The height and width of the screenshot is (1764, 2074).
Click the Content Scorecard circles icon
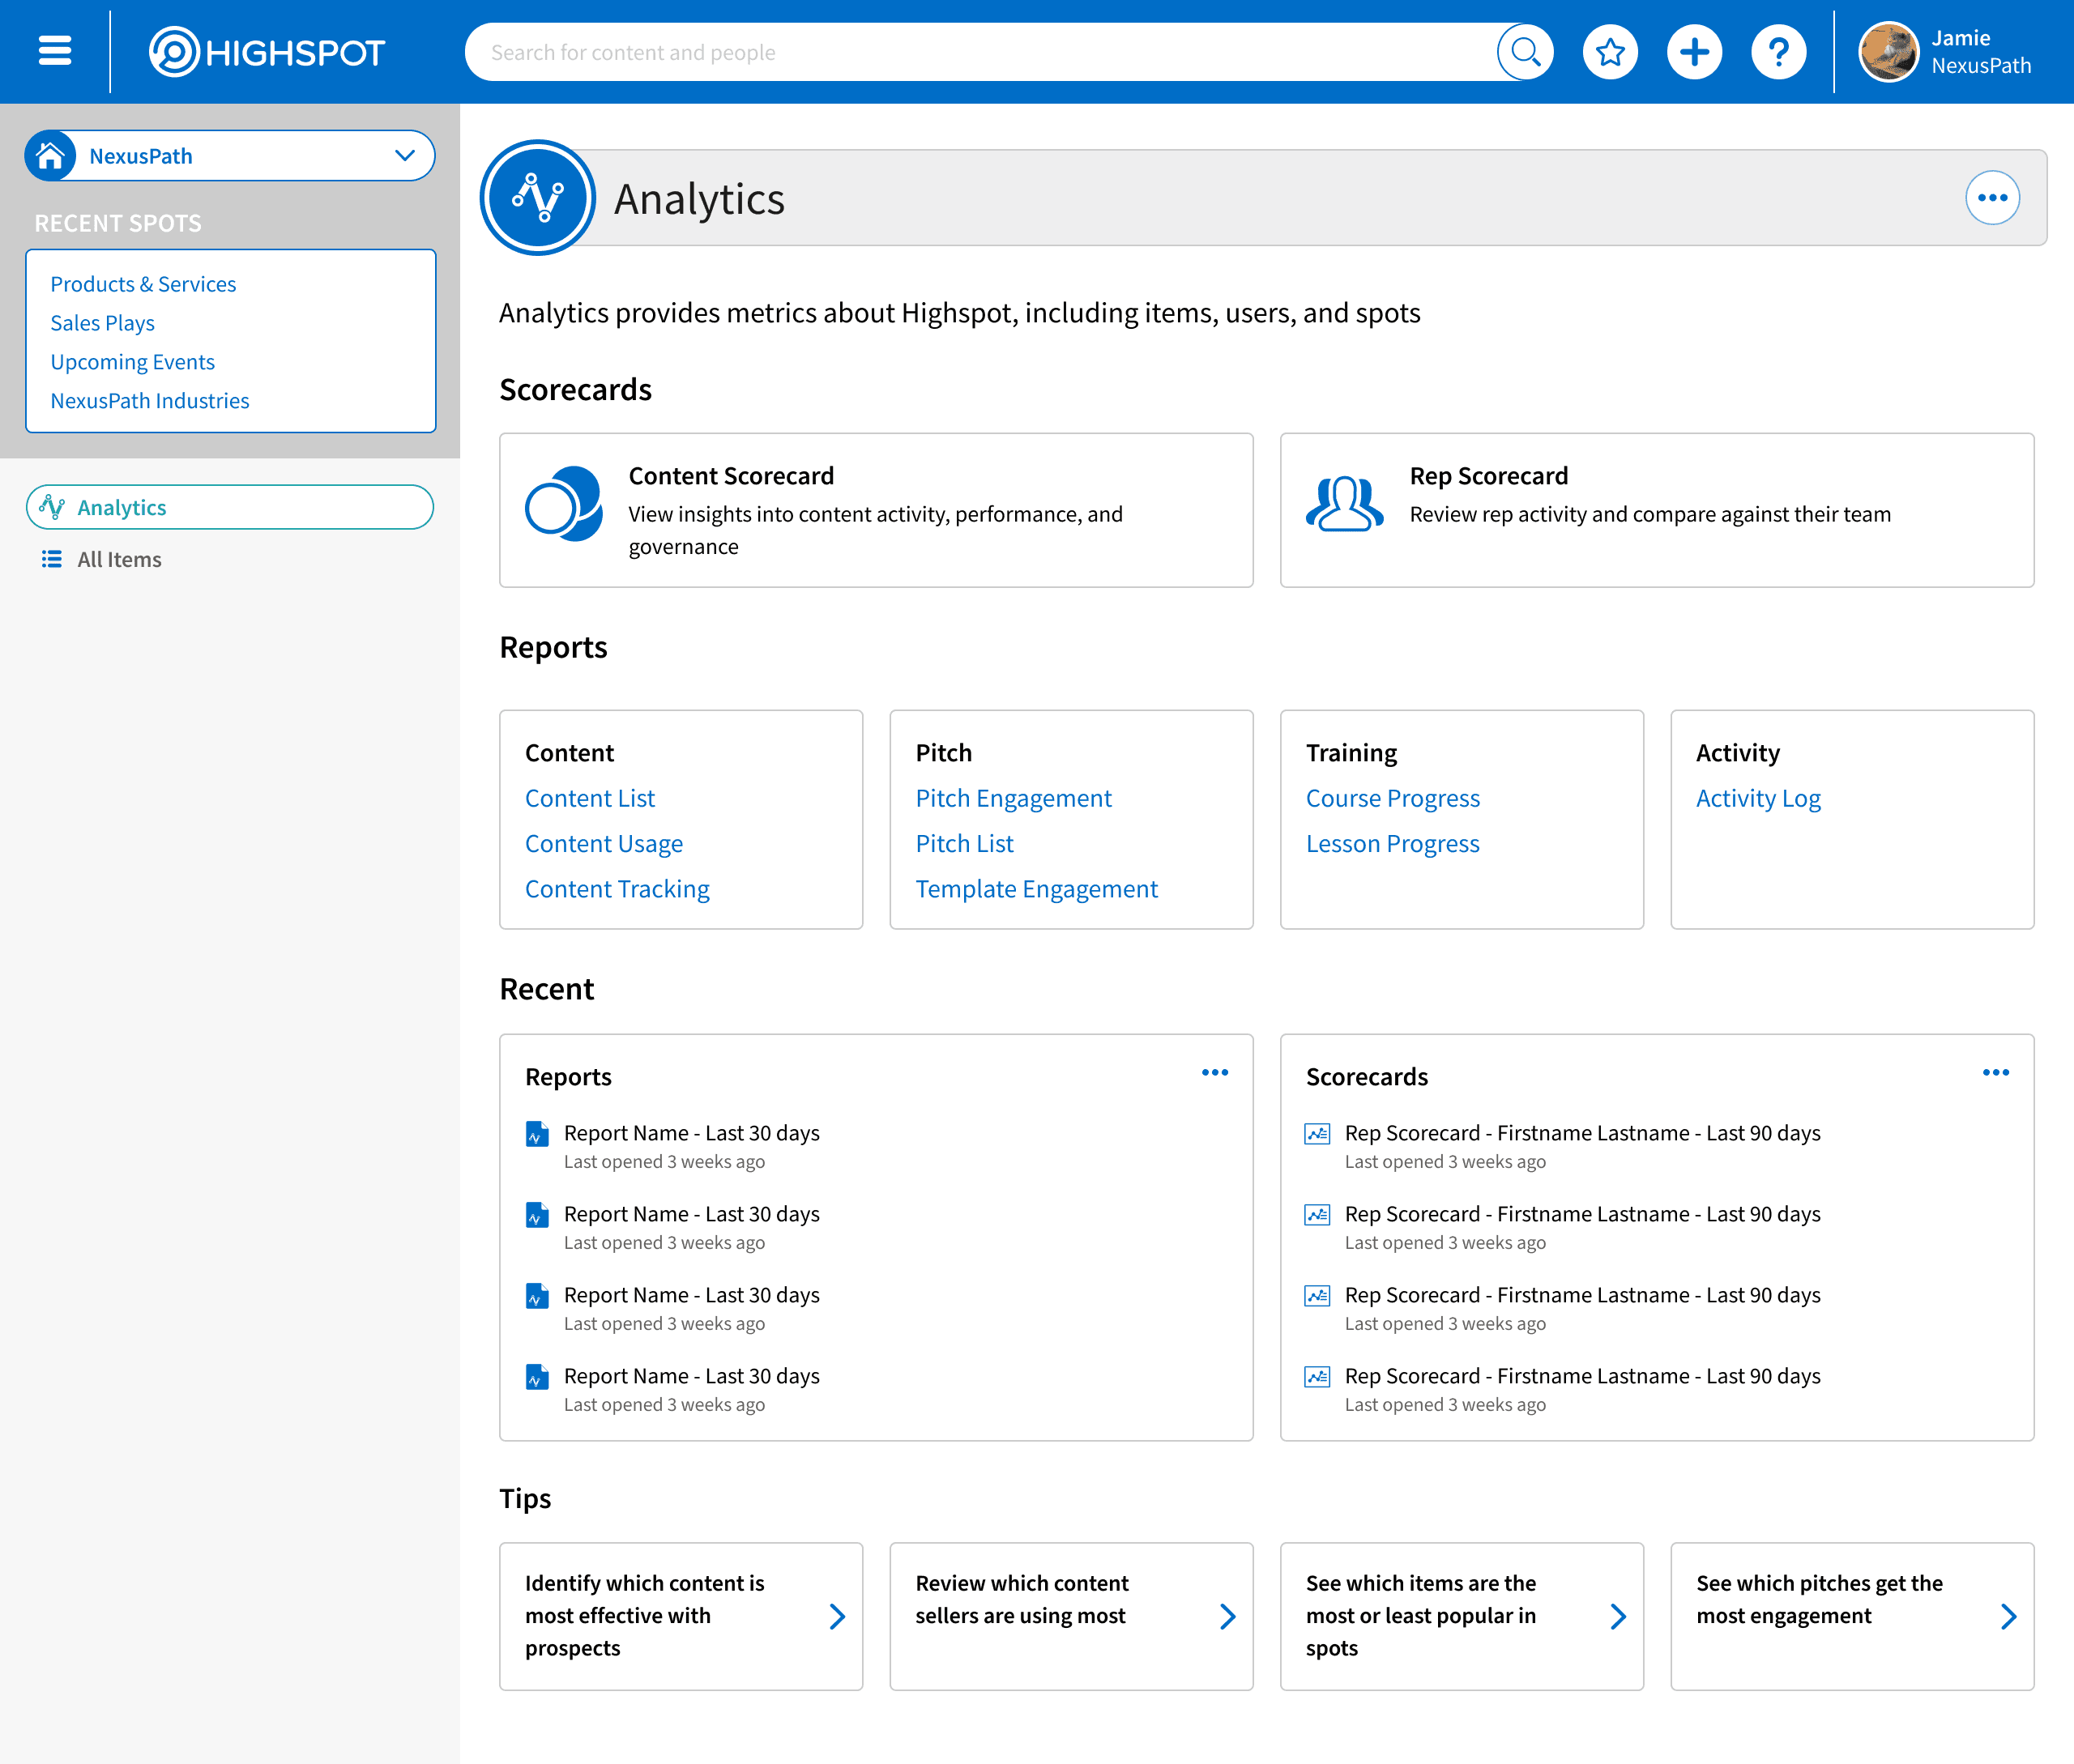[x=564, y=504]
